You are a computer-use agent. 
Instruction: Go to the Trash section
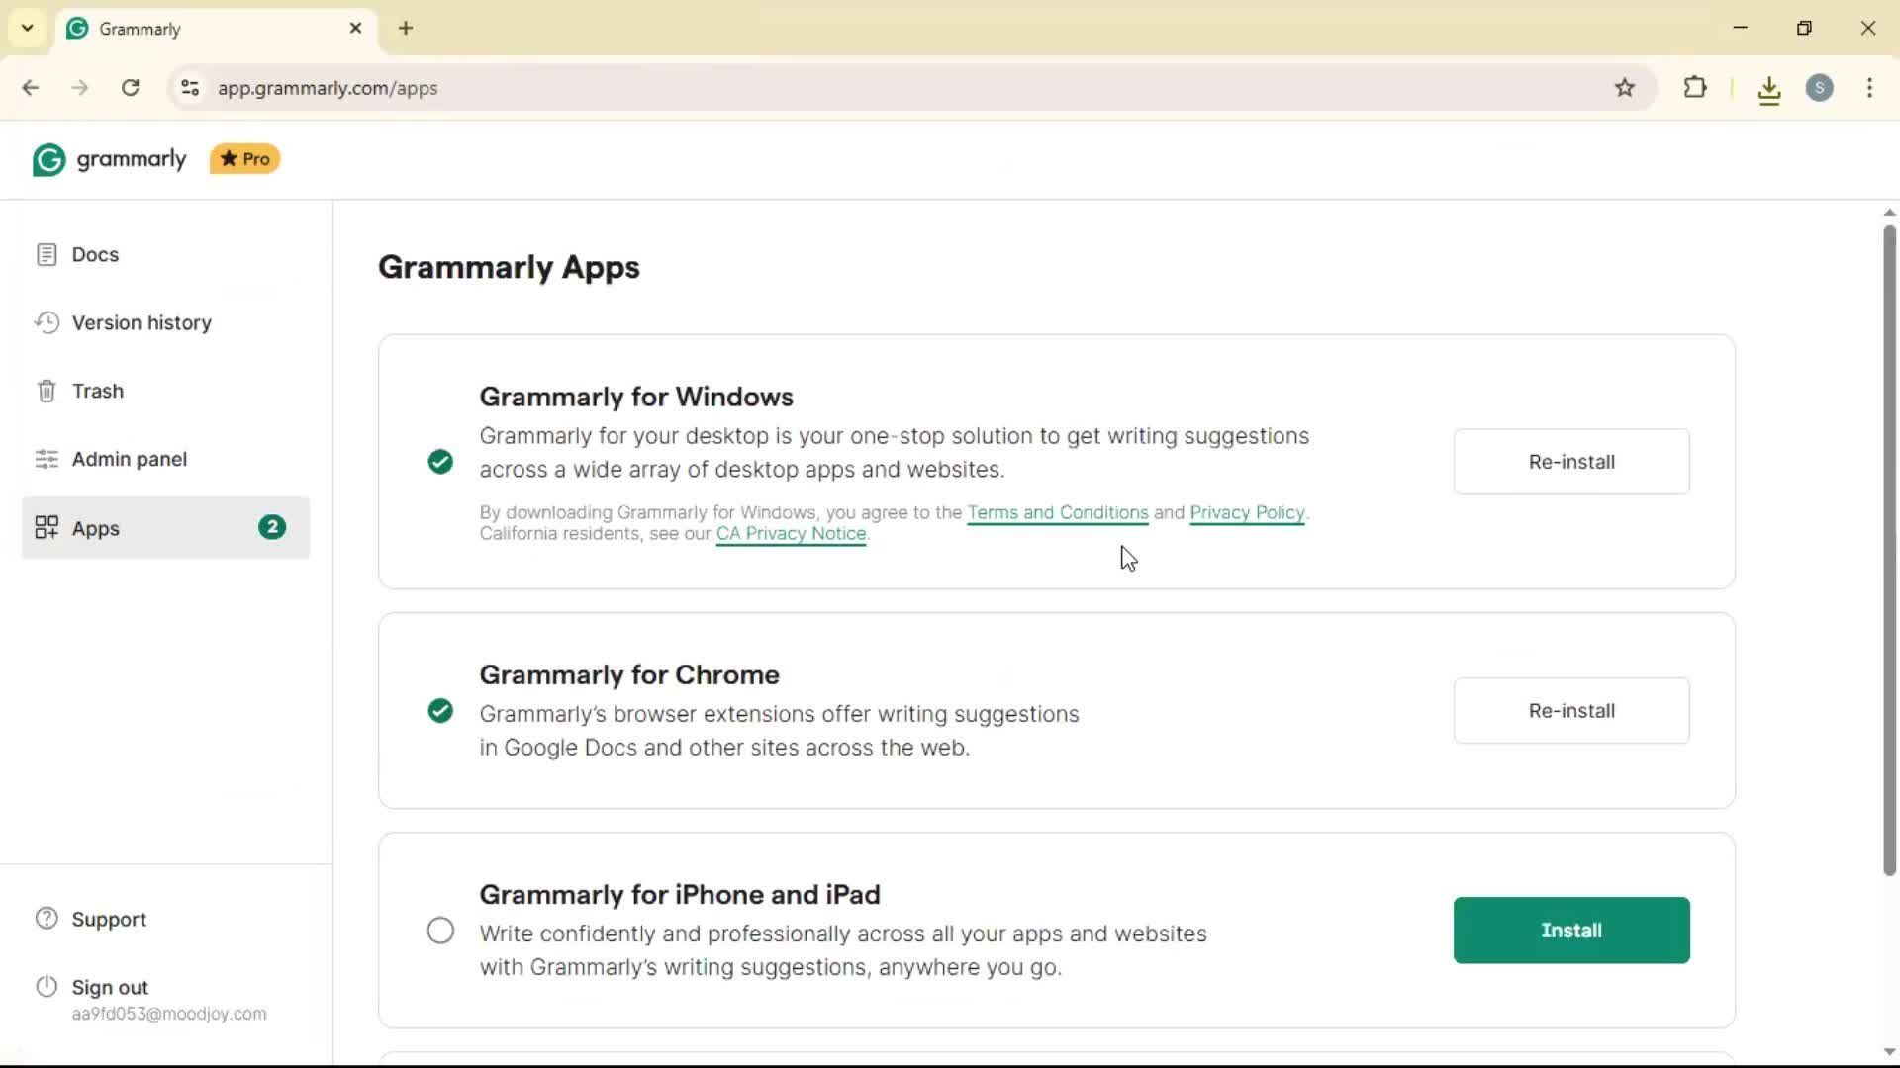(97, 392)
